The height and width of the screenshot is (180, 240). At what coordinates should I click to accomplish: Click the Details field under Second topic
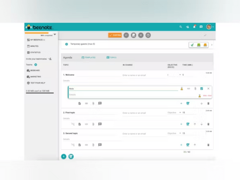pyautogui.click(x=92, y=139)
